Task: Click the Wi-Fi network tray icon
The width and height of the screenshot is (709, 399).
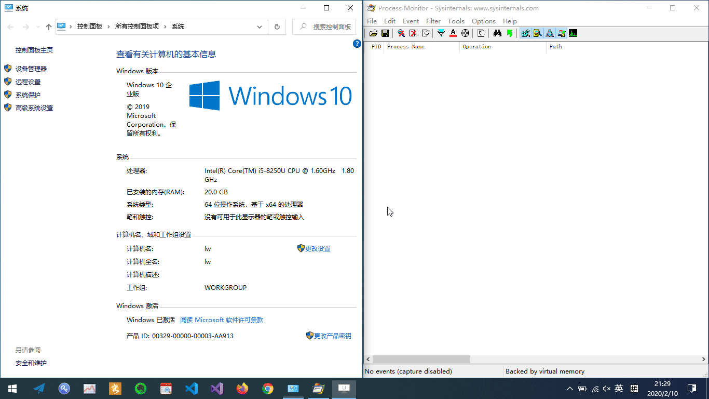Action: (595, 388)
